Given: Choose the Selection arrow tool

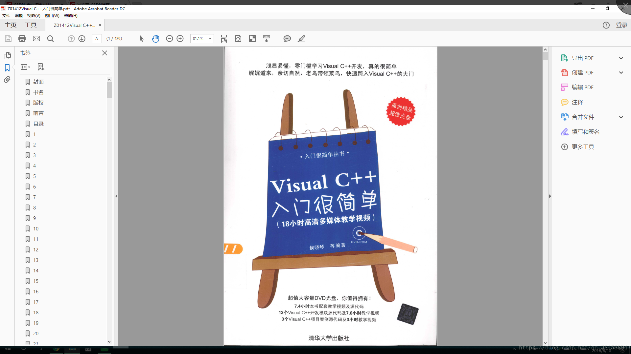Looking at the screenshot, I should click(141, 39).
